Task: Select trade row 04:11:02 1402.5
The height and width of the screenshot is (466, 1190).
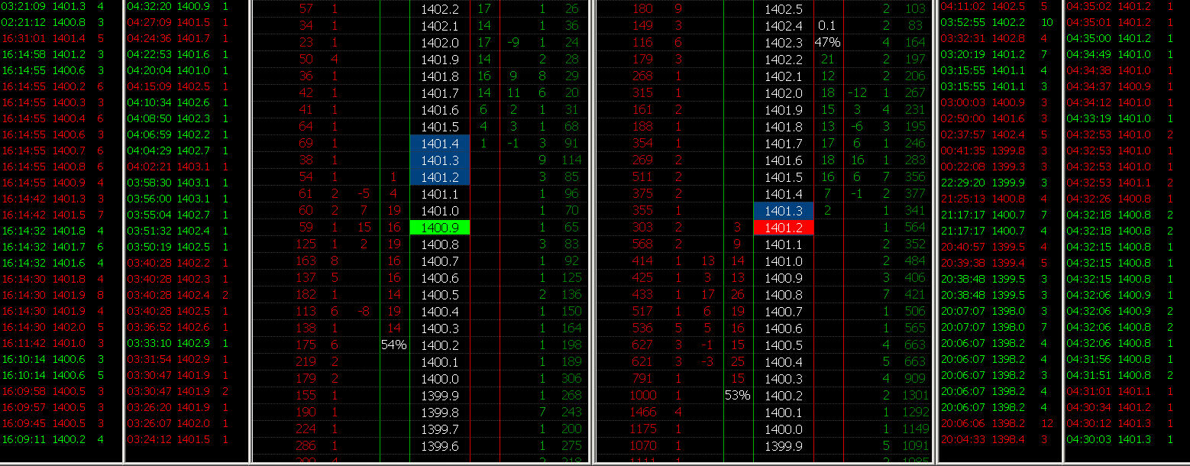Action: click(x=998, y=6)
